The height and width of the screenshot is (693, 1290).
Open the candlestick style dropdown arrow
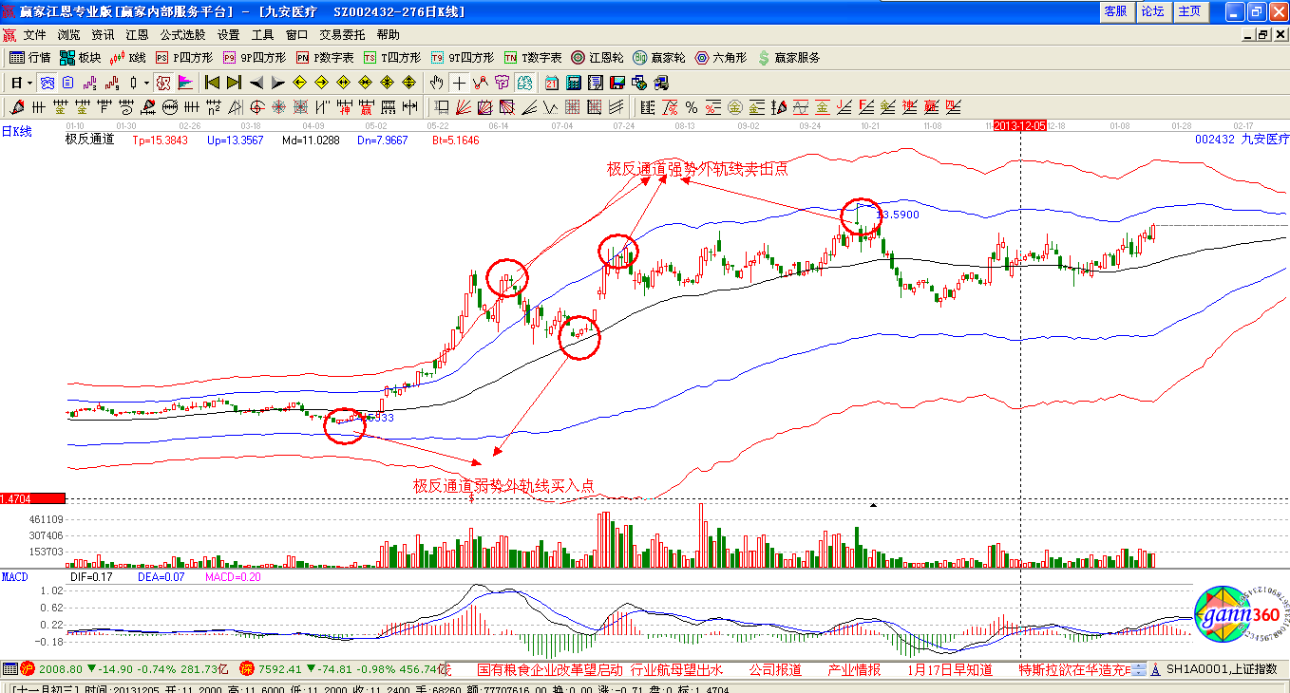pos(146,83)
